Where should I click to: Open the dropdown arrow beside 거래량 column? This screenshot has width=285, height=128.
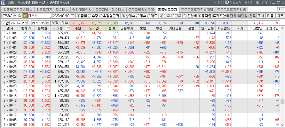(68, 28)
